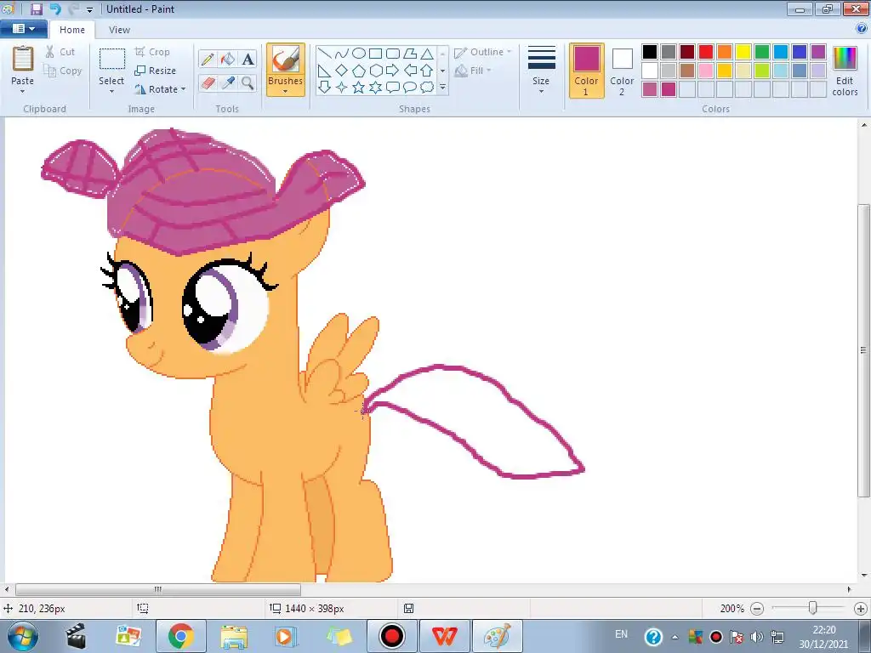Choose the Rectangle shape
This screenshot has height=653, width=871.
pos(375,54)
